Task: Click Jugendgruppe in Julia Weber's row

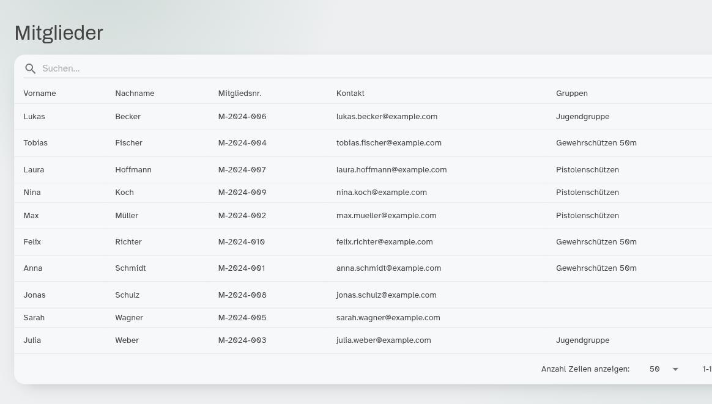Action: coord(583,340)
